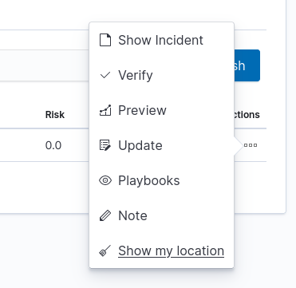Click the 0.0 risk value cell
The image size is (296, 288).
[53, 145]
